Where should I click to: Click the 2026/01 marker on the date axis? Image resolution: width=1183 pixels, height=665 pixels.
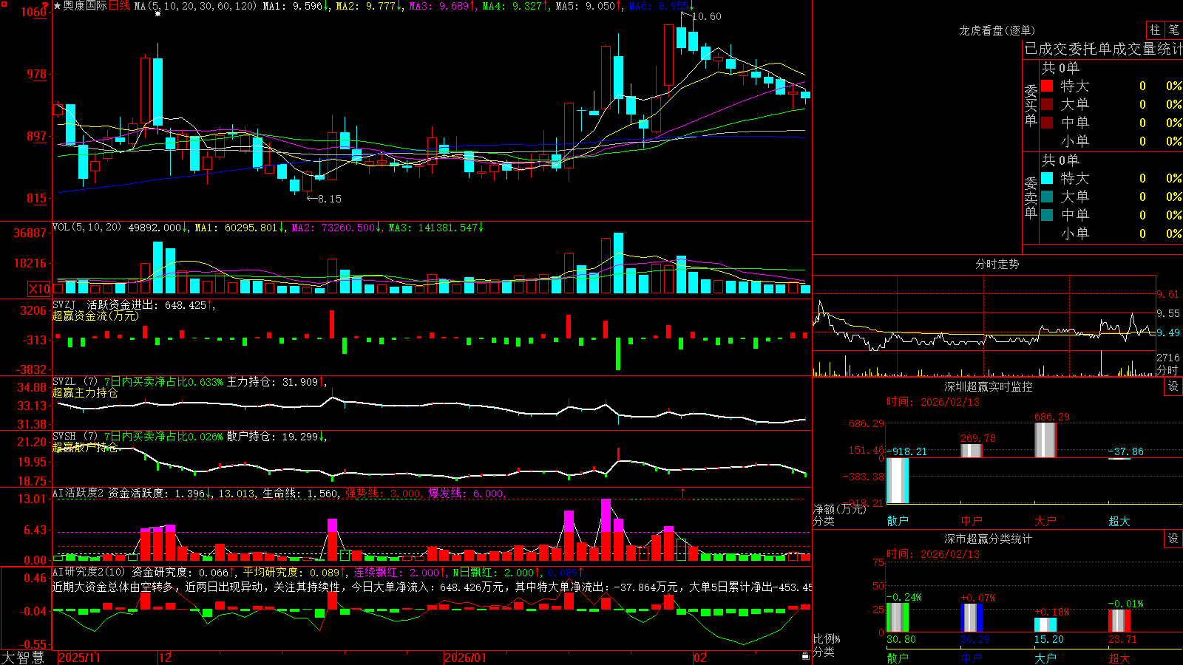(x=465, y=658)
